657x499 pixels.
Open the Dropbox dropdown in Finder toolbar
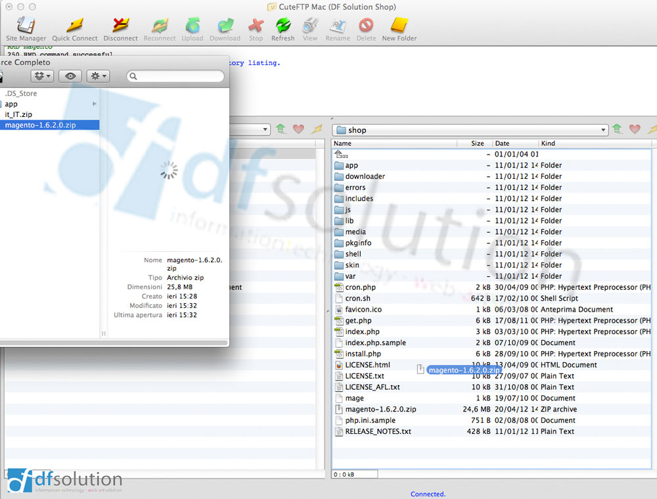point(42,76)
